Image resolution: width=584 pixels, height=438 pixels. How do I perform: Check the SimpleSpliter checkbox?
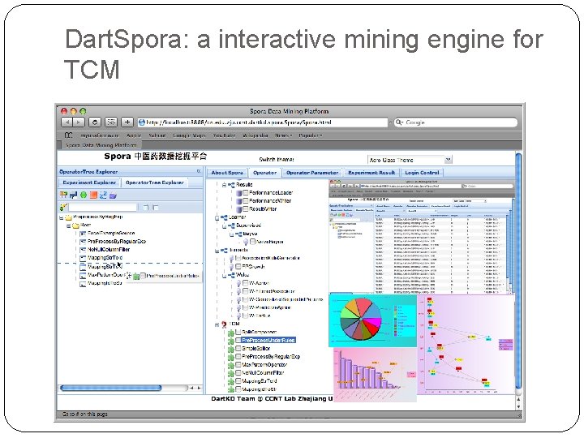[238, 348]
